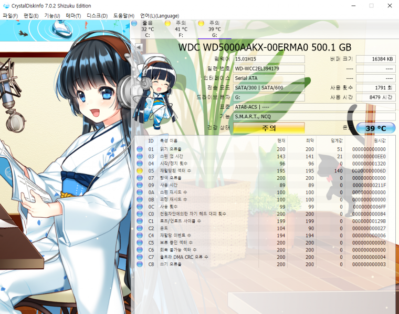Click the ATA8-ACS standard field
The image size is (399, 314).
click(314, 107)
